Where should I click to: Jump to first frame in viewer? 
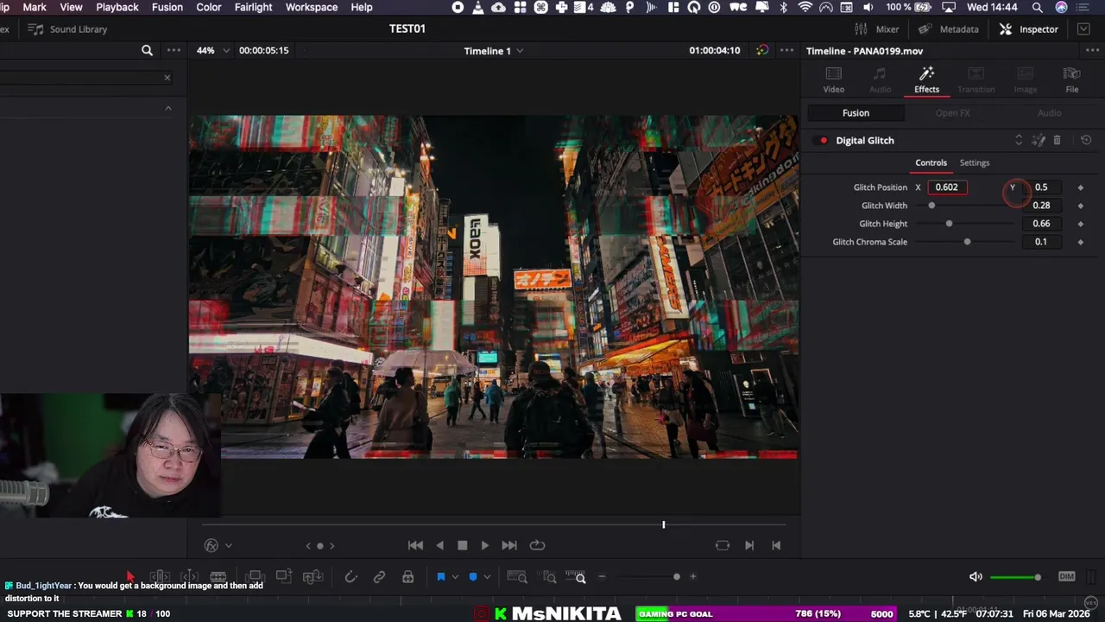[x=415, y=545]
